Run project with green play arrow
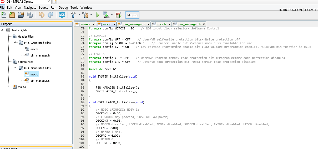The width and height of the screenshot is (318, 149). click(x=98, y=15)
